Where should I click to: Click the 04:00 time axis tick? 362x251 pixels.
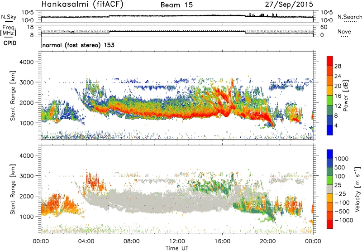tap(86, 241)
